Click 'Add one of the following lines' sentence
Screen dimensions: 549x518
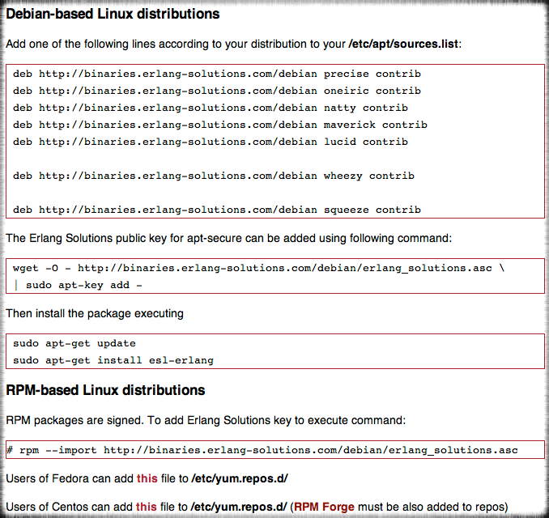234,44
